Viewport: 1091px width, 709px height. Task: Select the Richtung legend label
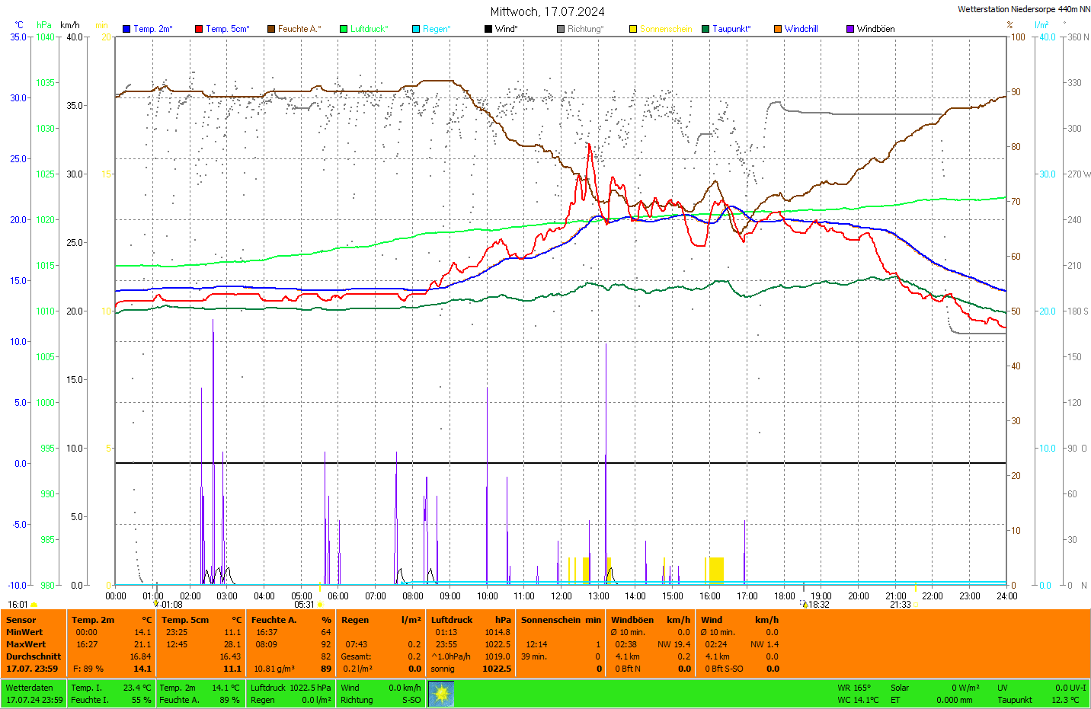(x=584, y=29)
